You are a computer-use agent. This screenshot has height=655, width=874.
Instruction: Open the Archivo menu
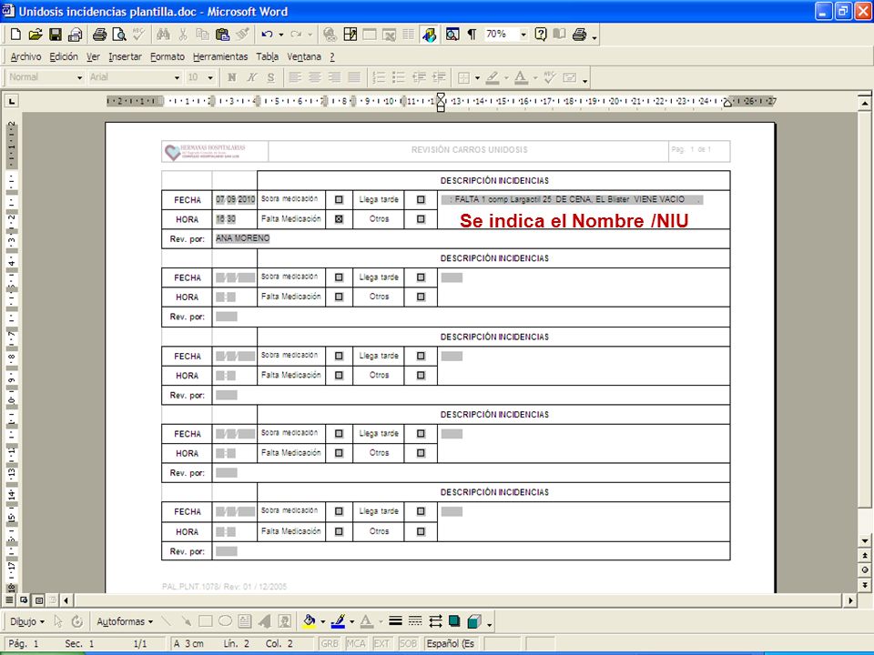tap(25, 56)
